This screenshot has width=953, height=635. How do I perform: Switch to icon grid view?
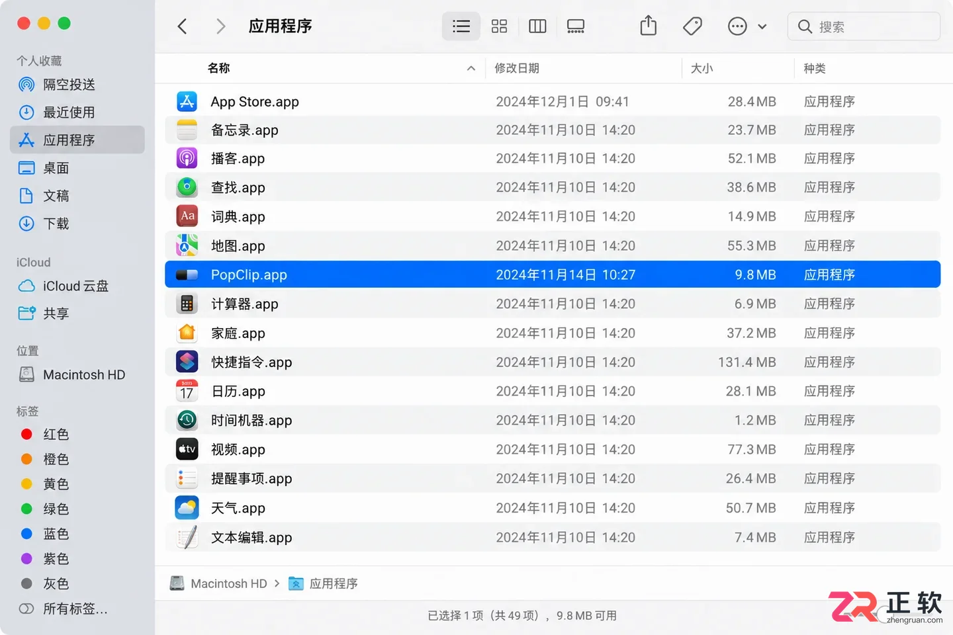pos(499,26)
